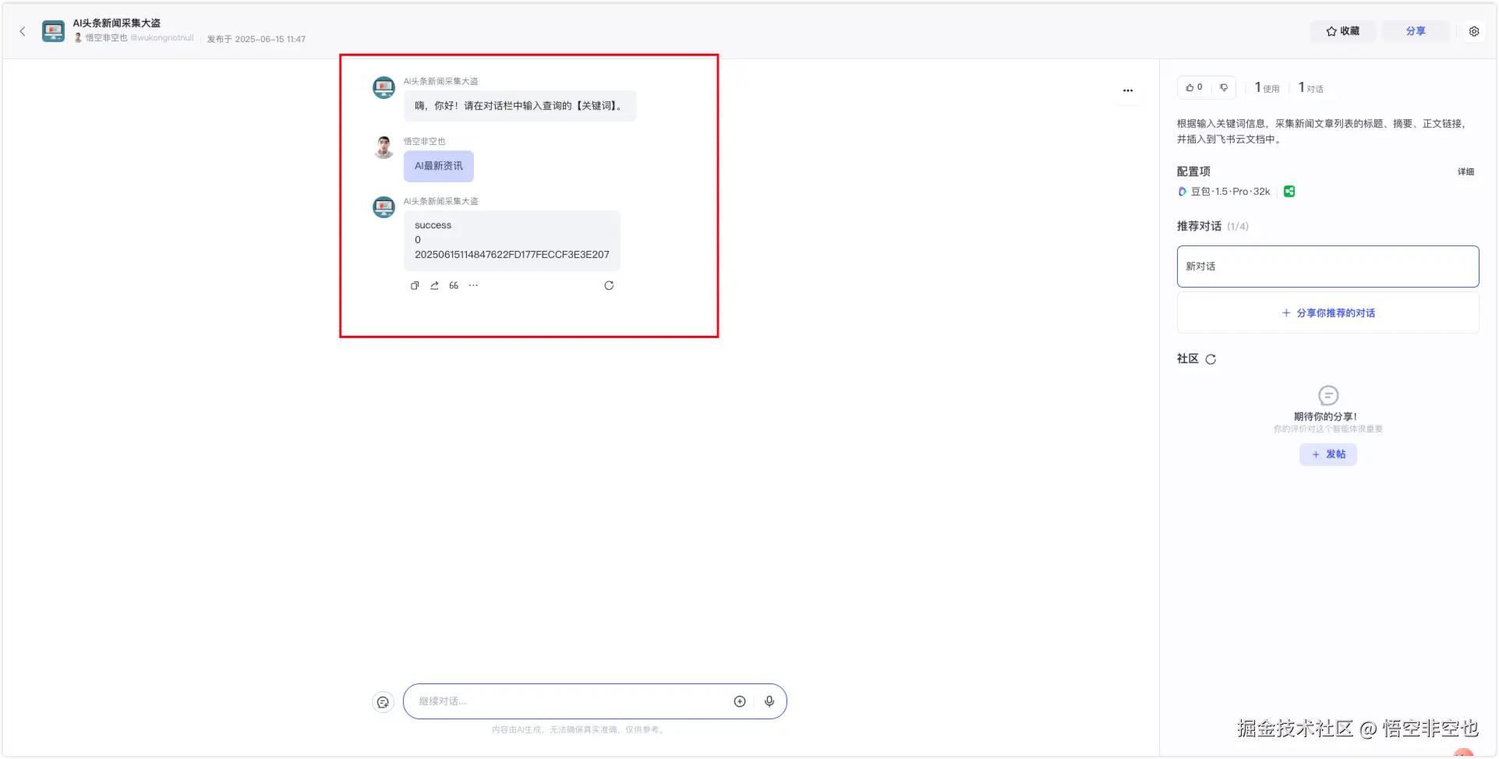Viewport: 1499px width, 759px height.
Task: Click the publish date 发布于 2025-06-15 11:47
Action: pos(256,39)
